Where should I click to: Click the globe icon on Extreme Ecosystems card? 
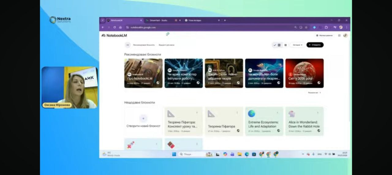point(278,131)
